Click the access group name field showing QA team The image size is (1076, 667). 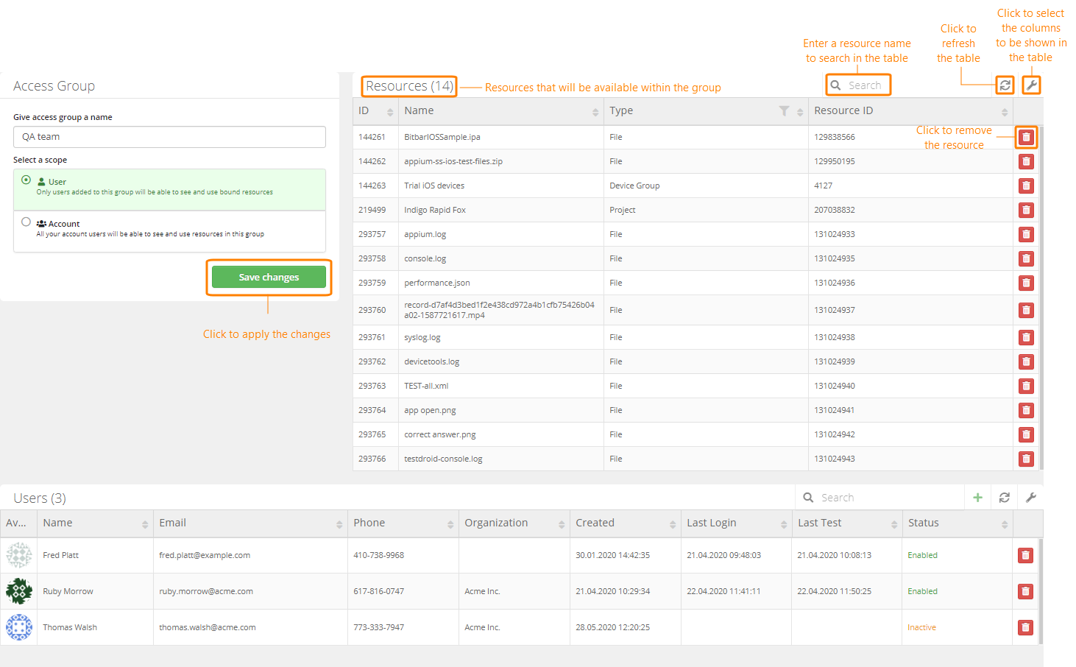coord(169,137)
